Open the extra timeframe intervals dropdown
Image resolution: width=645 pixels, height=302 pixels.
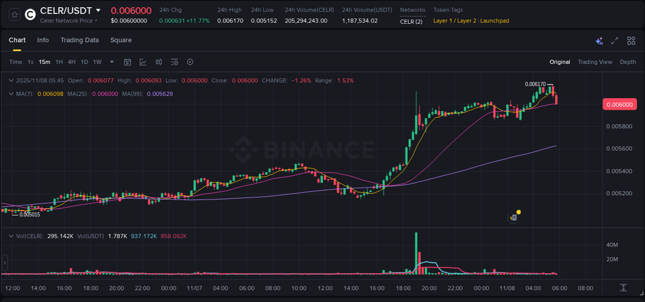pyautogui.click(x=111, y=62)
